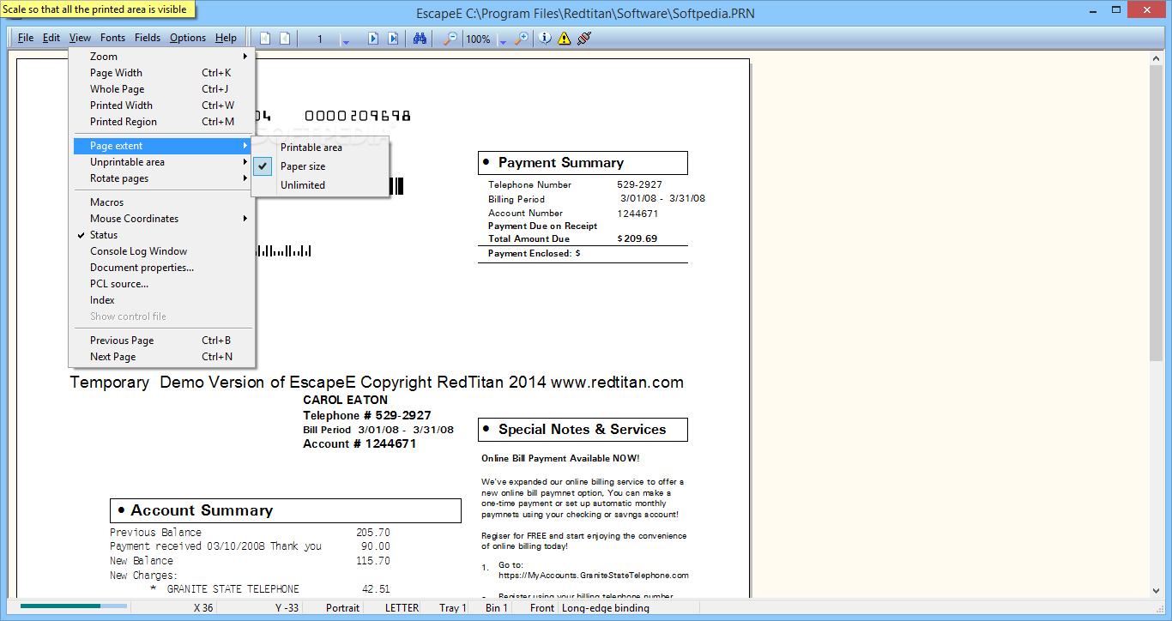Close the open View menu

pyautogui.click(x=80, y=38)
